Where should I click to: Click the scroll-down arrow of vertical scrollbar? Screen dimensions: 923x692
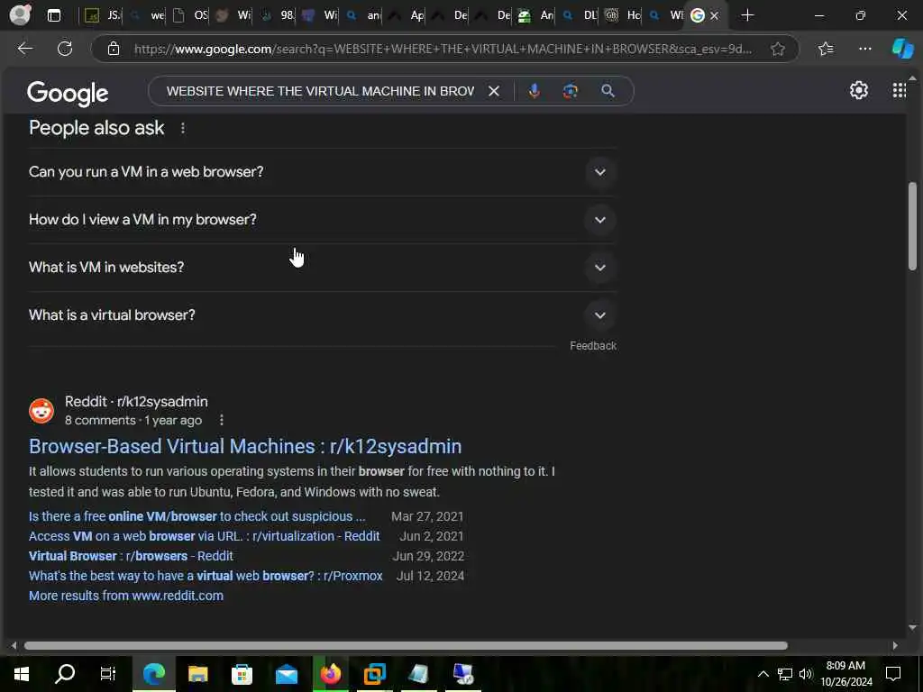[912, 627]
